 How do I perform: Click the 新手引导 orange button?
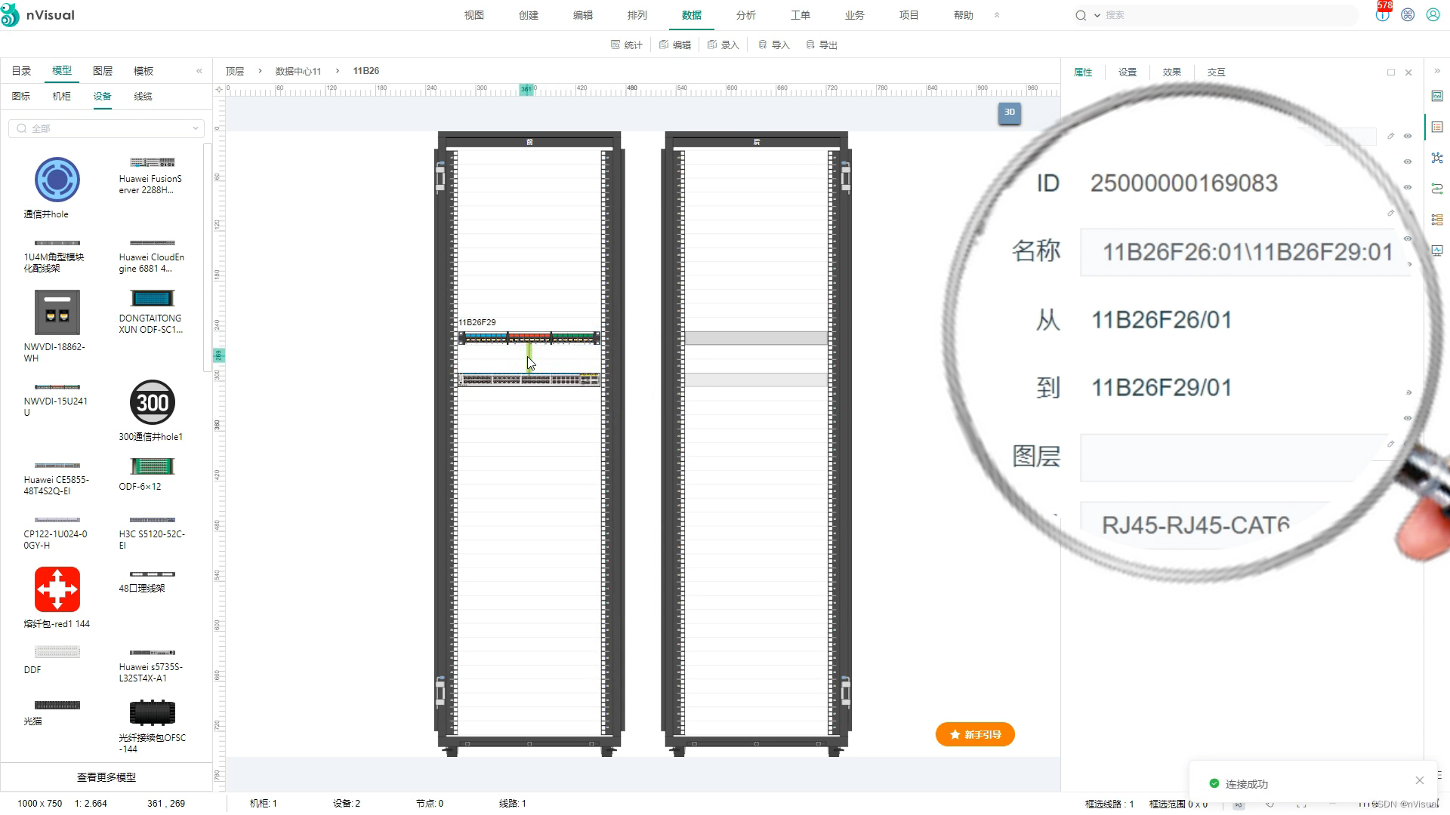[x=975, y=734]
